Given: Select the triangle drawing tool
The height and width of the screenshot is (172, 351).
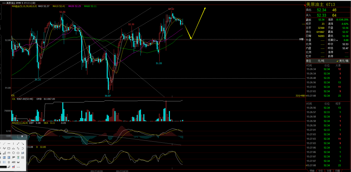Looking at the screenshot, I should pyautogui.click(x=13, y=148).
